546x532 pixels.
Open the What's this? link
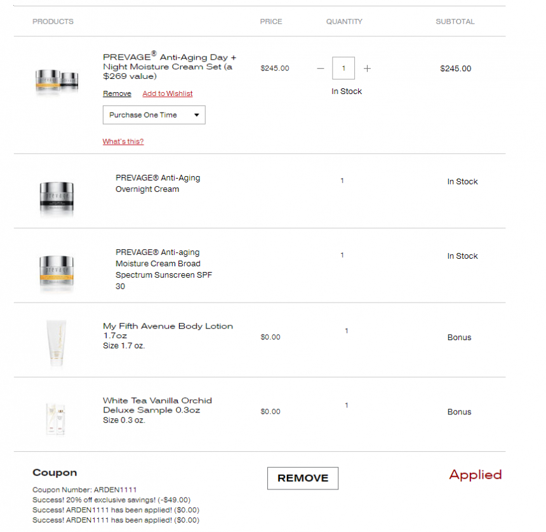click(123, 141)
